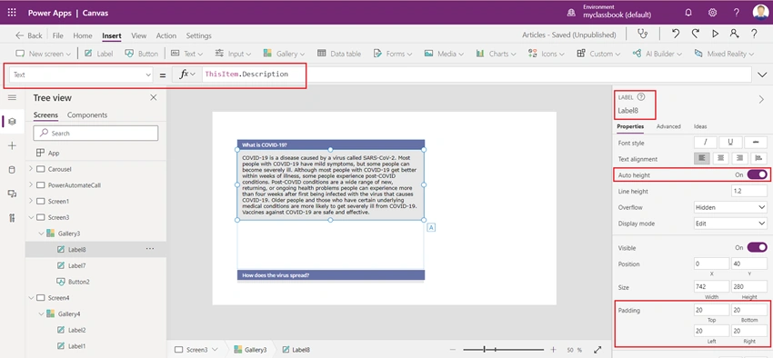The image size is (773, 358).
Task: Align text center
Action: coord(721,159)
